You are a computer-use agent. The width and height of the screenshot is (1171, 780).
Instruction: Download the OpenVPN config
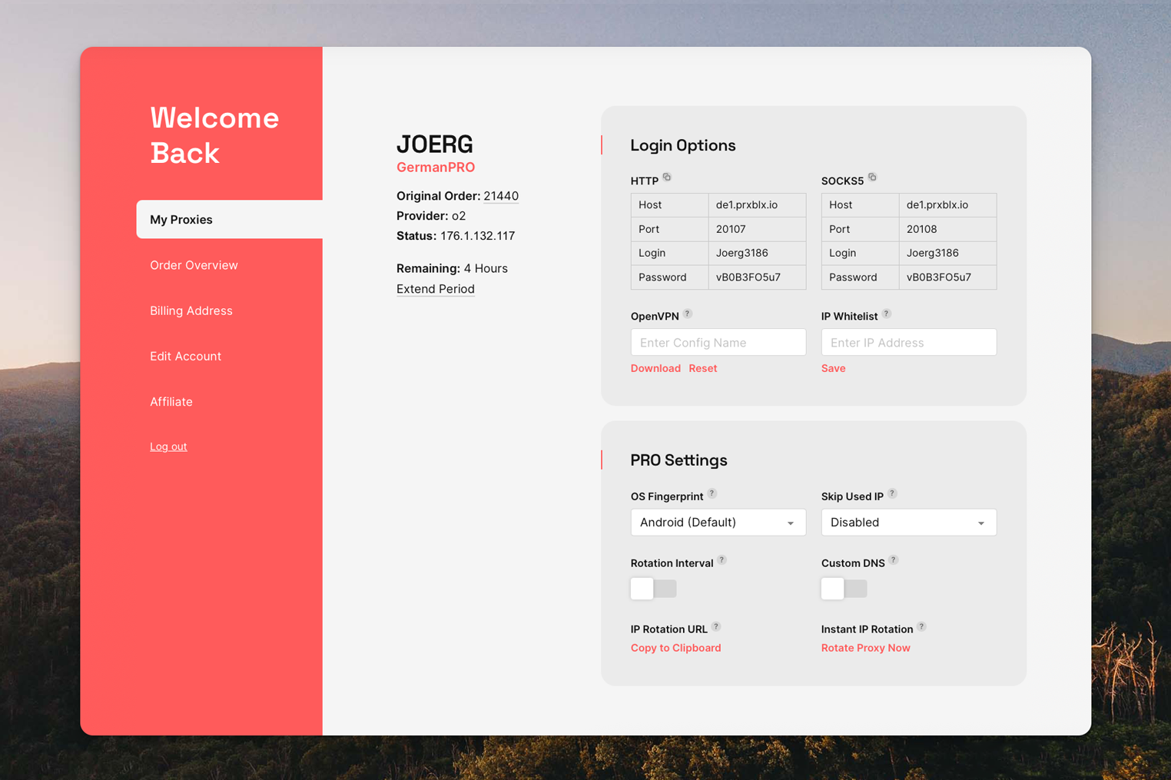click(x=655, y=368)
